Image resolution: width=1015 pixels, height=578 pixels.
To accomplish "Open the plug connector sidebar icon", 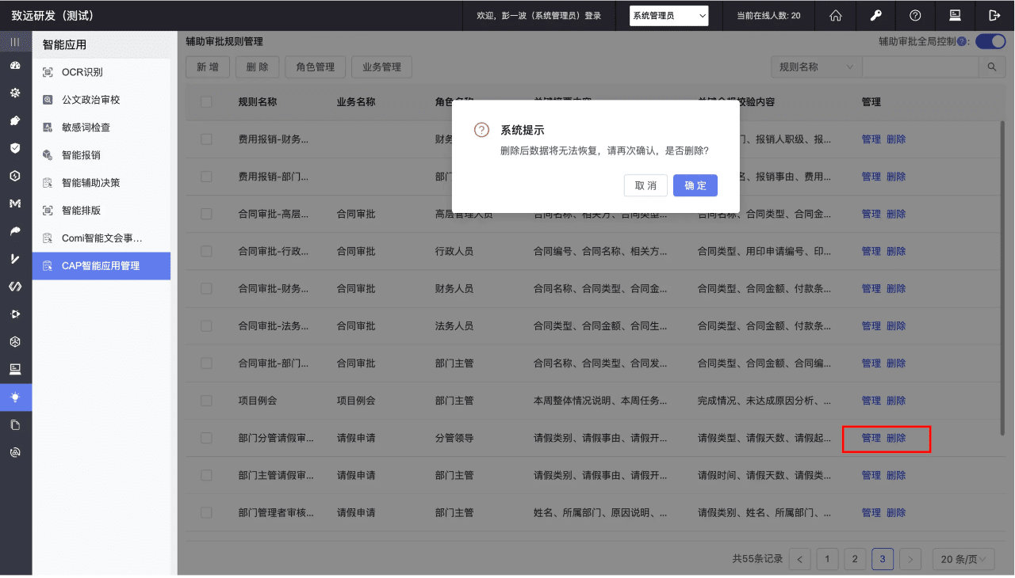I will point(15,314).
